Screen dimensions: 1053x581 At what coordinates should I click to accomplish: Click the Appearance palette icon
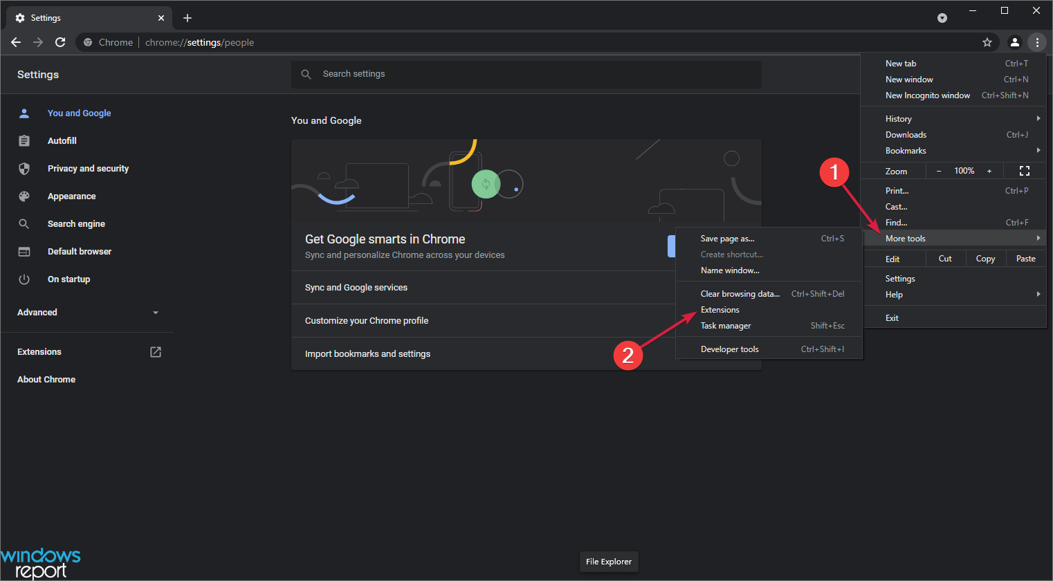(24, 196)
